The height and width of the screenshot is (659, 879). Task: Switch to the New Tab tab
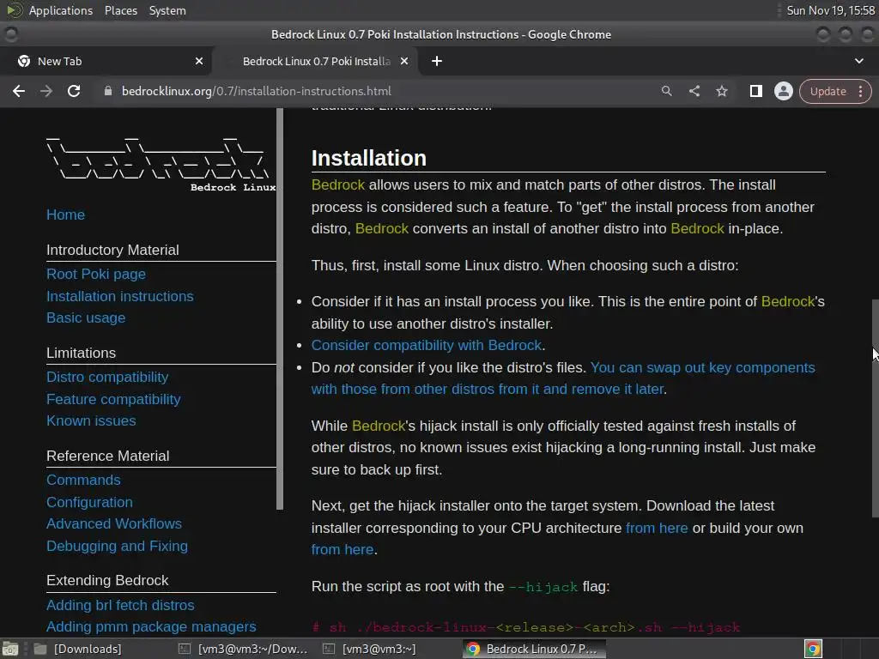coord(106,61)
